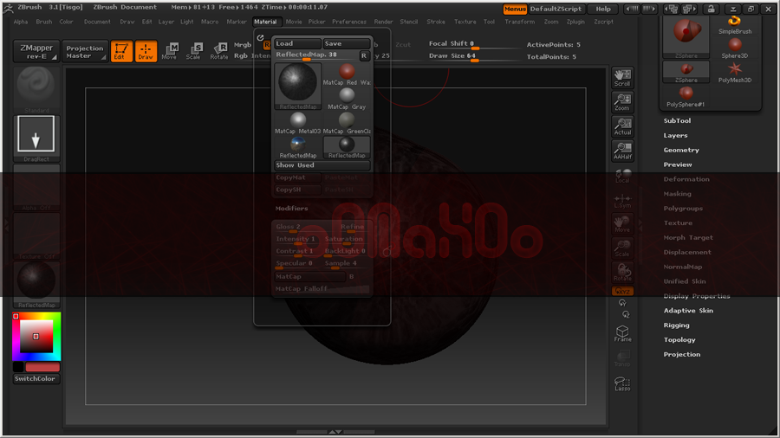Toggle the Menus button
Screen dimensions: 780x438
(515, 9)
